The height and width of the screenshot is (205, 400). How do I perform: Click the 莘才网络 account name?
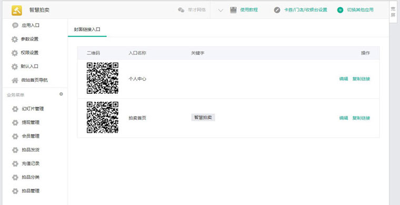pyautogui.click(x=197, y=10)
